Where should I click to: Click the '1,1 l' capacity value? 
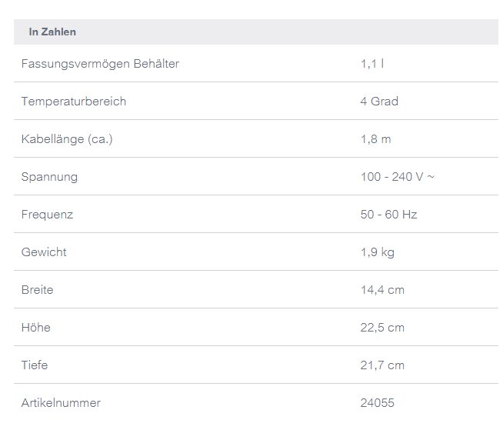[372, 64]
